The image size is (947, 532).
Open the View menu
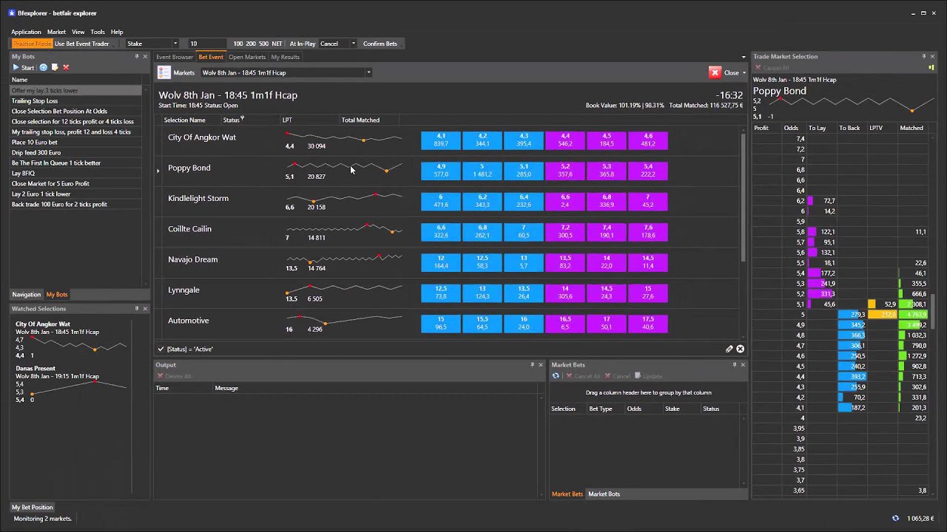(x=78, y=32)
